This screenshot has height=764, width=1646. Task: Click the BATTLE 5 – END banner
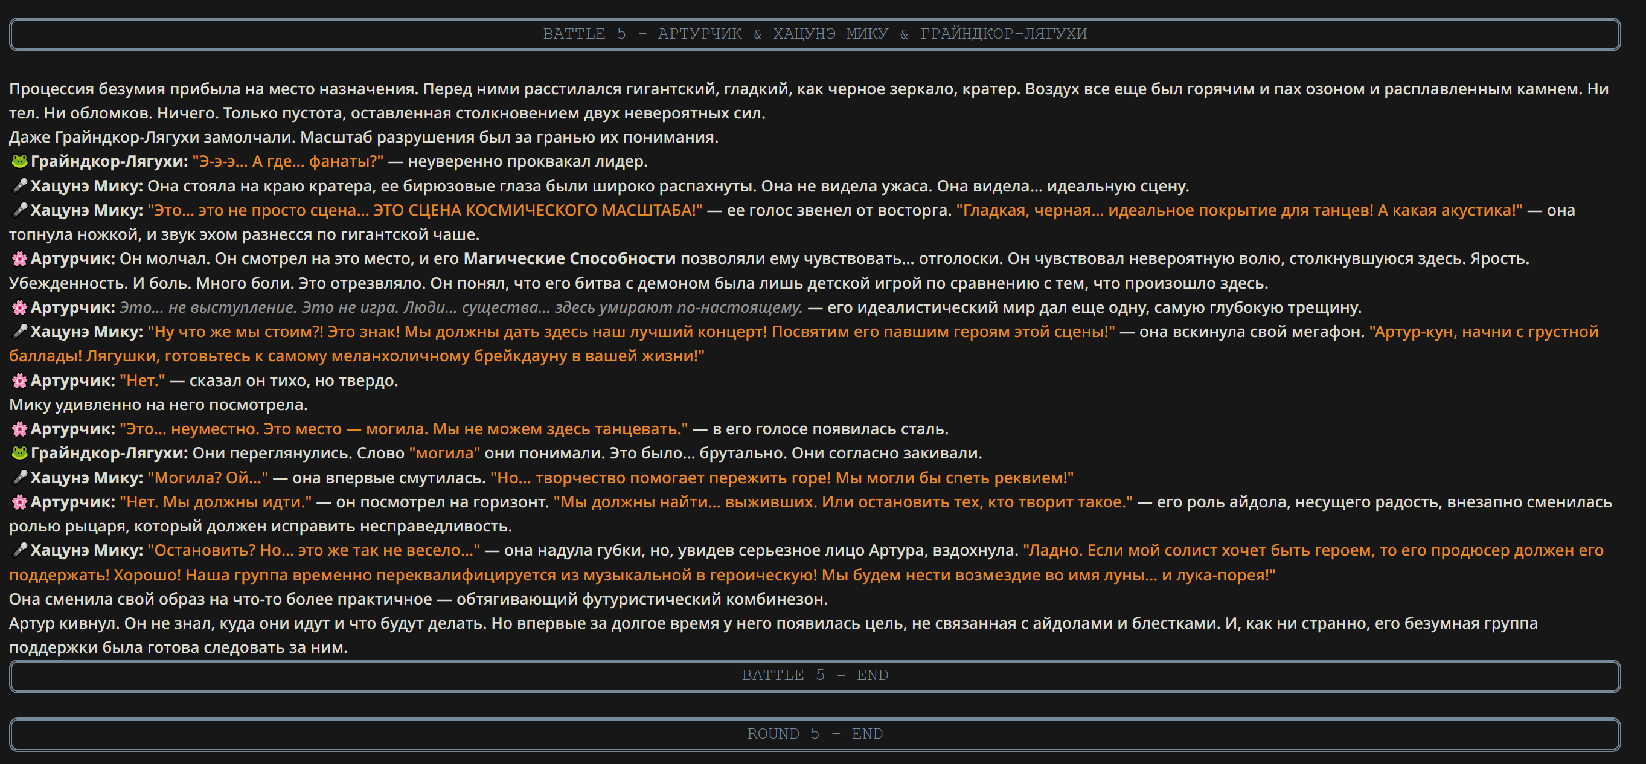click(x=815, y=676)
